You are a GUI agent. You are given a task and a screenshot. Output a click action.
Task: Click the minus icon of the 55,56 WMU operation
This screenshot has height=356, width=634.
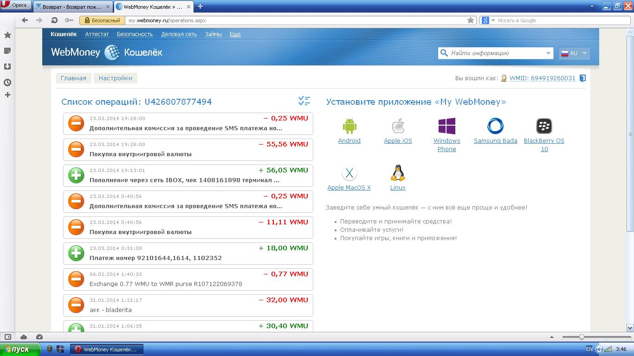click(76, 149)
